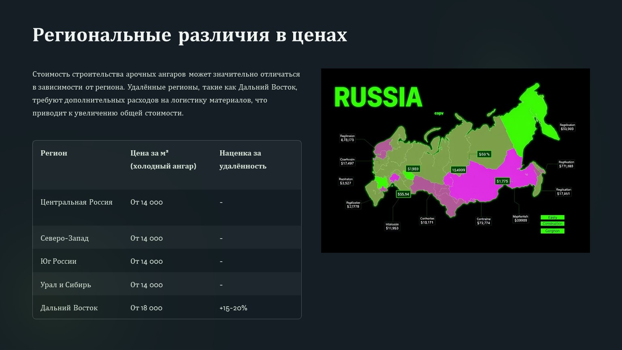Click the "Северо-Запад" row label

coord(64,238)
